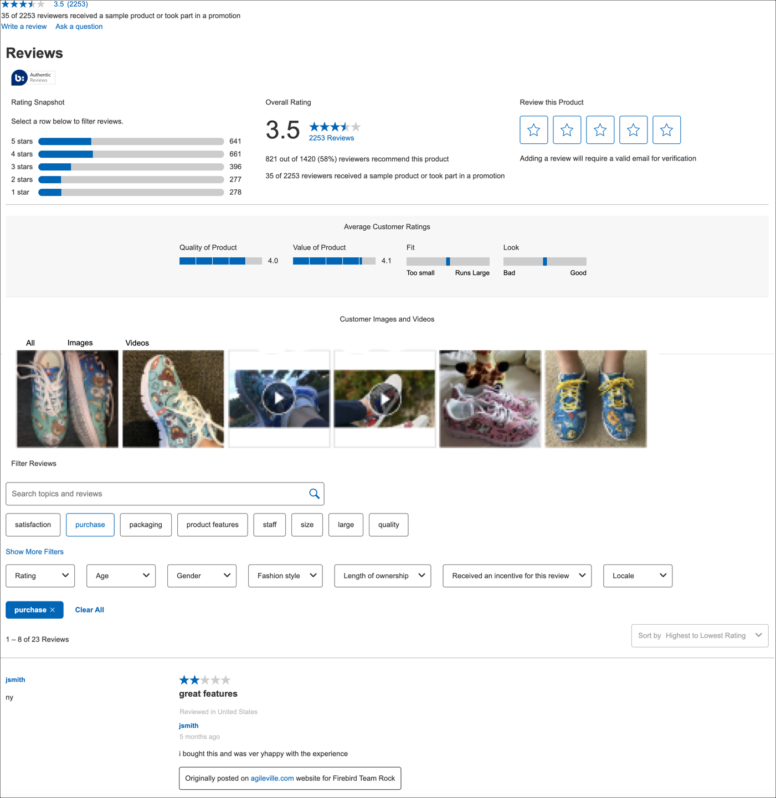Toggle the large topic filter
The width and height of the screenshot is (776, 798).
point(346,525)
